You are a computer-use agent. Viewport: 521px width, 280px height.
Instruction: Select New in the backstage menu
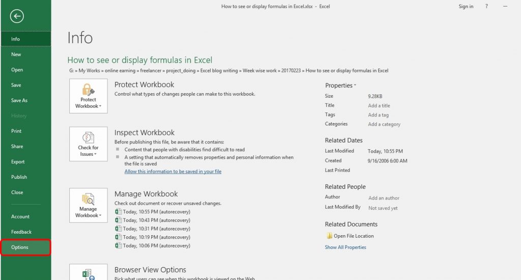26,54
